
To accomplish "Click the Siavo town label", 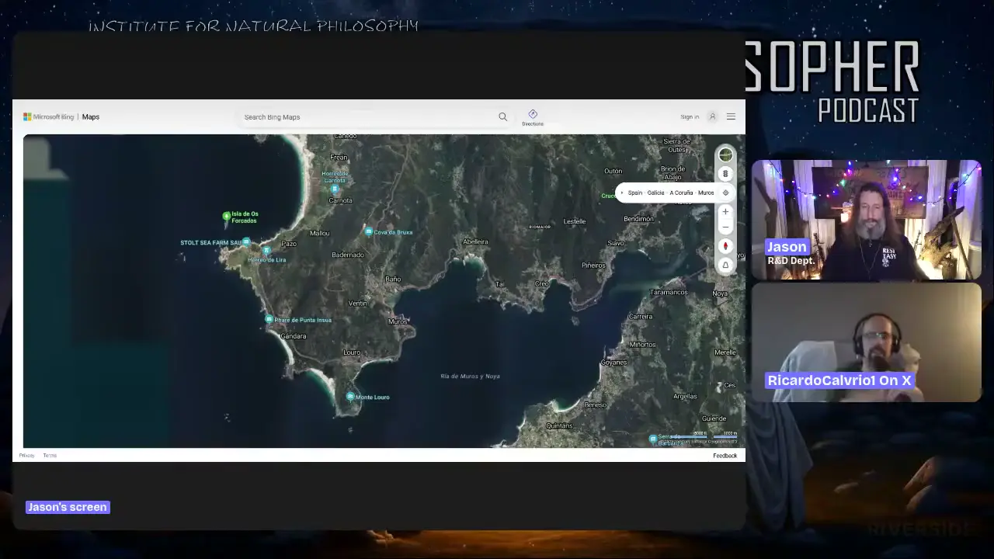I will 616,243.
